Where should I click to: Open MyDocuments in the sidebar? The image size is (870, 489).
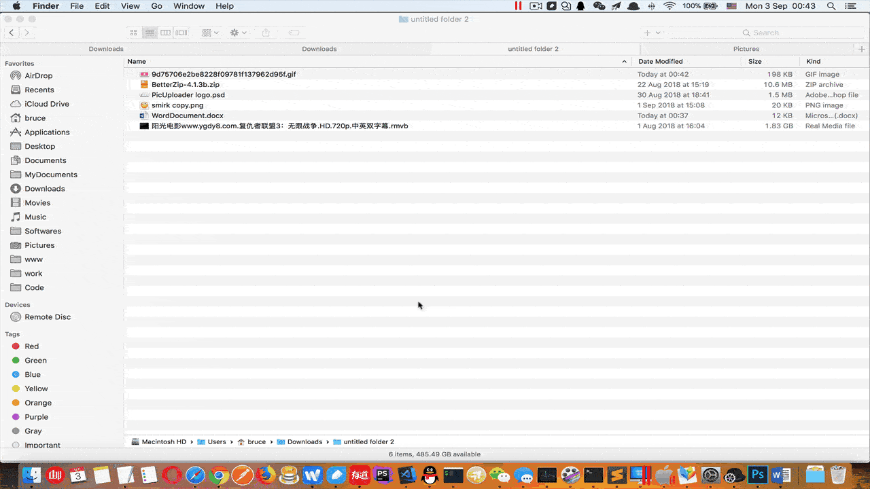click(x=51, y=175)
